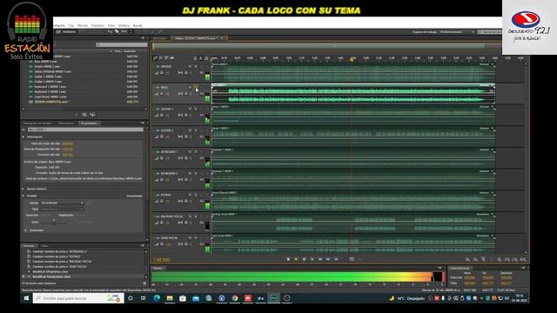The width and height of the screenshot is (557, 313).
Task: Click the stereo balance icon on the BASS track
Action: (180, 94)
